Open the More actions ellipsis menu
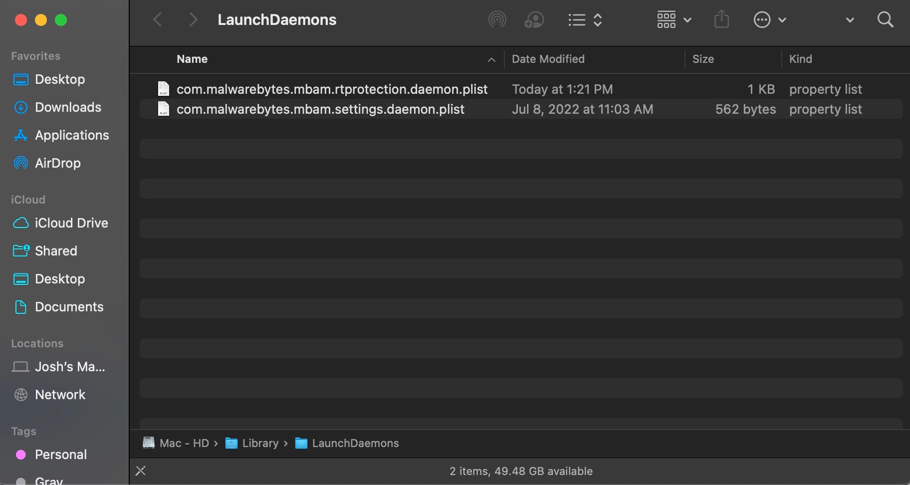The image size is (910, 485). pyautogui.click(x=769, y=20)
